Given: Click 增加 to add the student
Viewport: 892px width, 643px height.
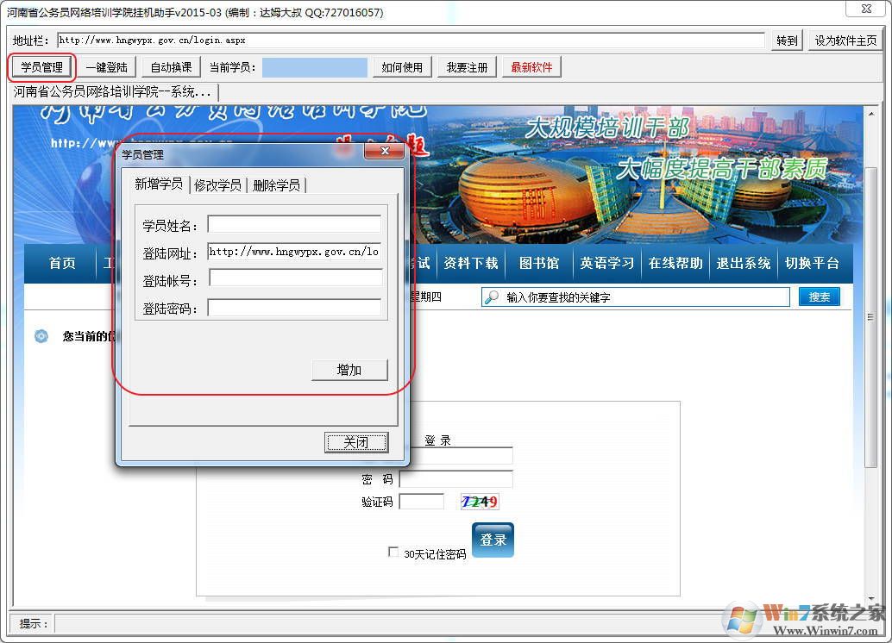Looking at the screenshot, I should point(349,369).
